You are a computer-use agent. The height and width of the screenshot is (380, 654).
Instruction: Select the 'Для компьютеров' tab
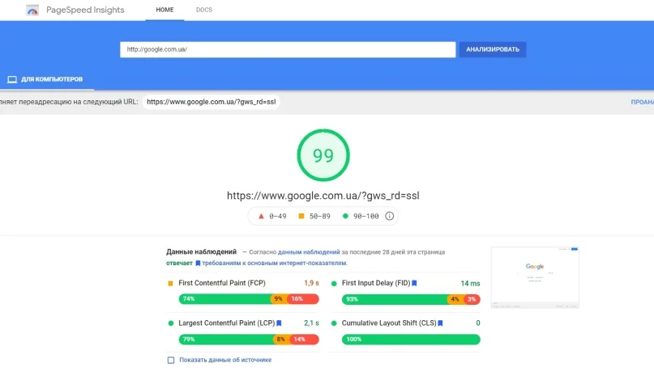point(45,79)
